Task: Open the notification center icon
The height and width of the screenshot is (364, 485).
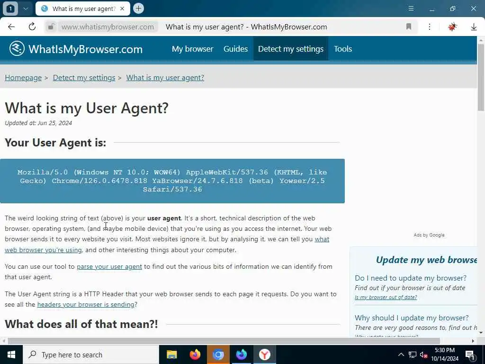Action: coord(470,355)
